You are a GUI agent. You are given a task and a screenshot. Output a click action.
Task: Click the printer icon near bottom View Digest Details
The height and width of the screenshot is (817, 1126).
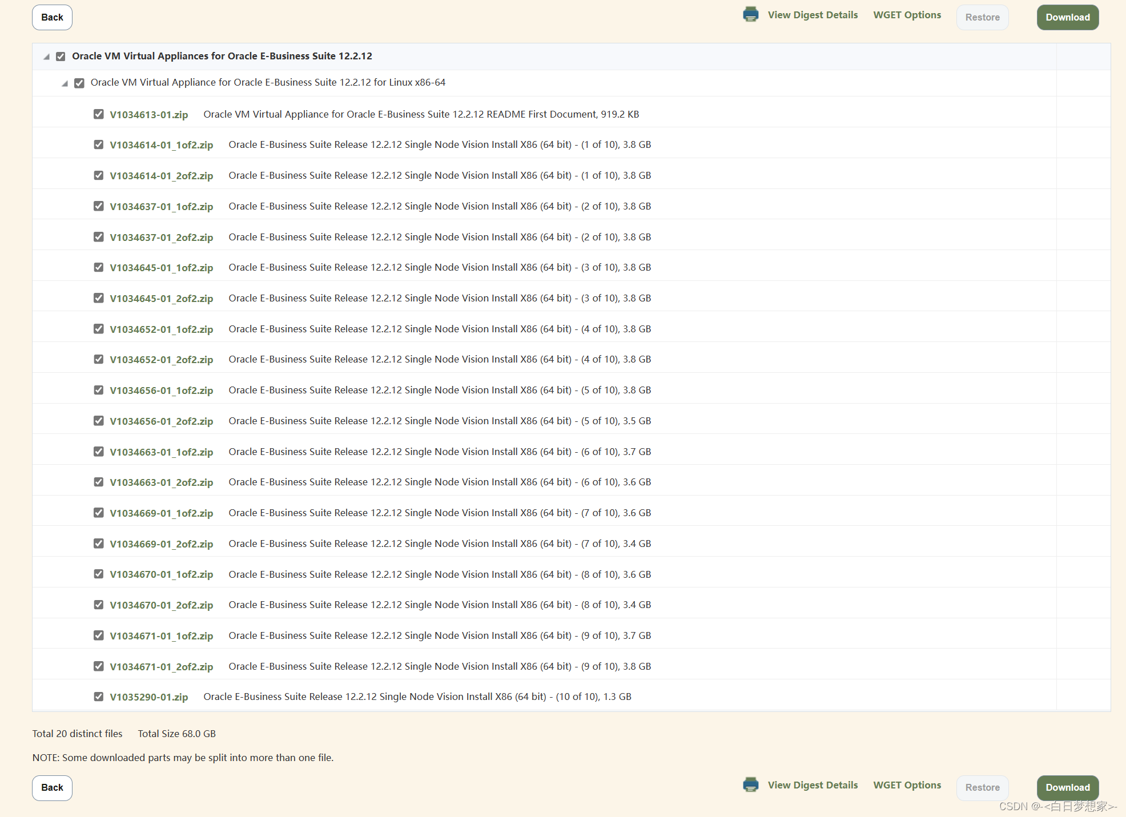coord(751,784)
